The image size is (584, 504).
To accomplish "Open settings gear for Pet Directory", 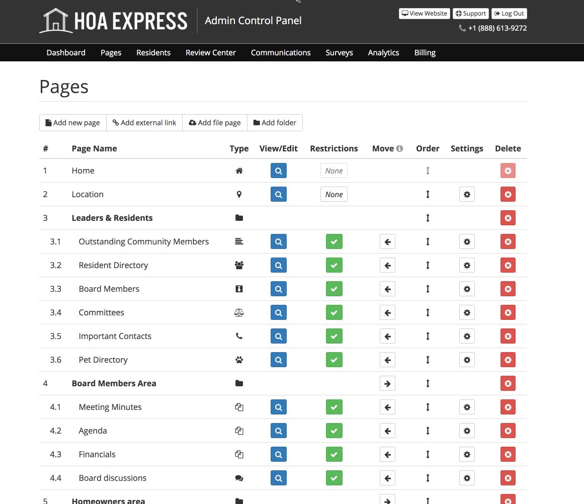I will (x=467, y=360).
